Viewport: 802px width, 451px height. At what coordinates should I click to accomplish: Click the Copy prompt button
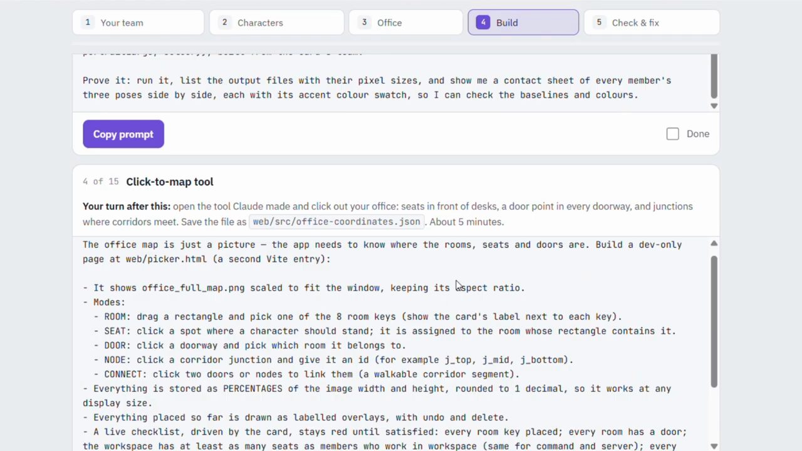[123, 134]
